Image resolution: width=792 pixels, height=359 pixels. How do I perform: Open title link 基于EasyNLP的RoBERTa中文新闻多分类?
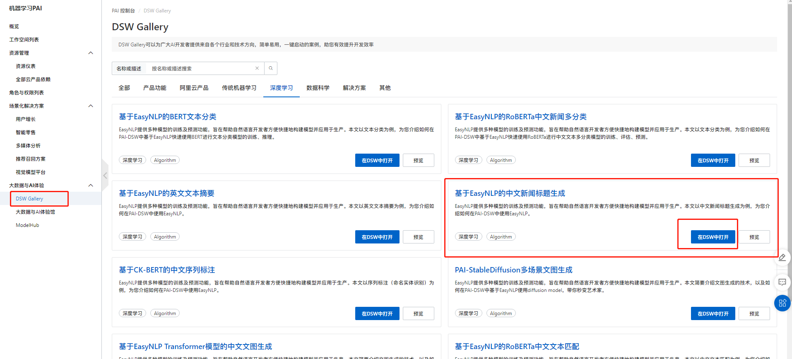520,117
